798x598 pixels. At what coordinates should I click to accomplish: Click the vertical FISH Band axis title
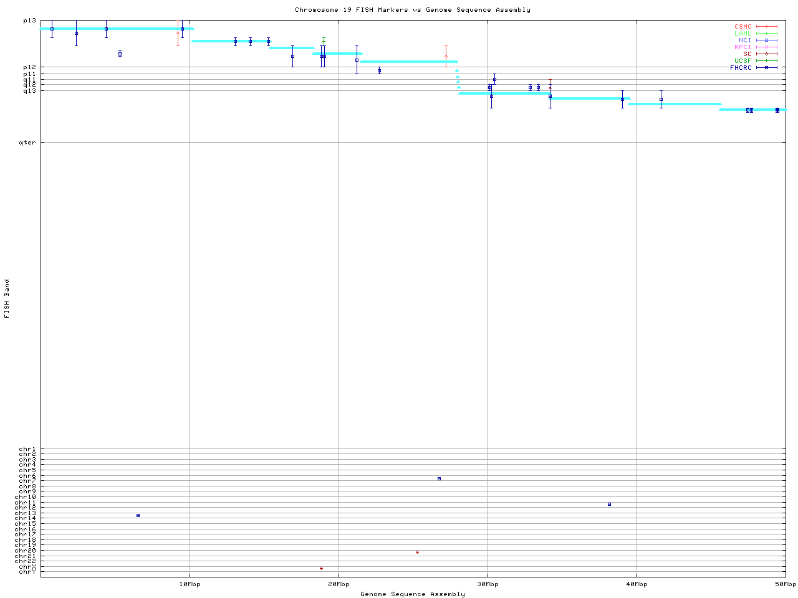click(7, 298)
